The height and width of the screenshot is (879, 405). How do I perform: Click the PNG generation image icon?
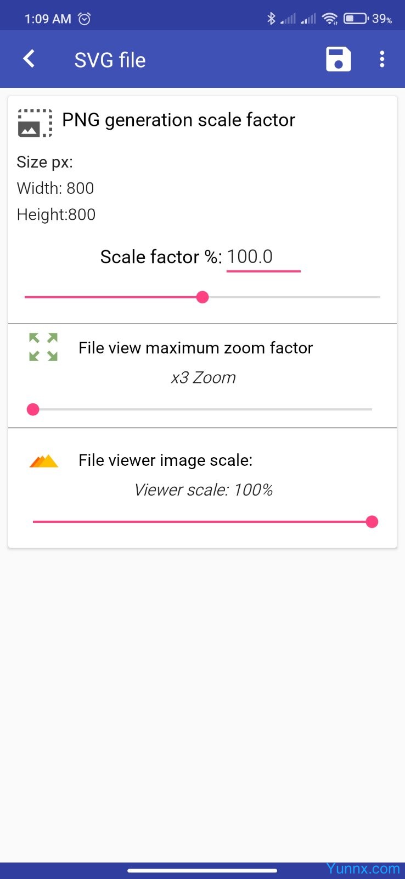tap(35, 123)
